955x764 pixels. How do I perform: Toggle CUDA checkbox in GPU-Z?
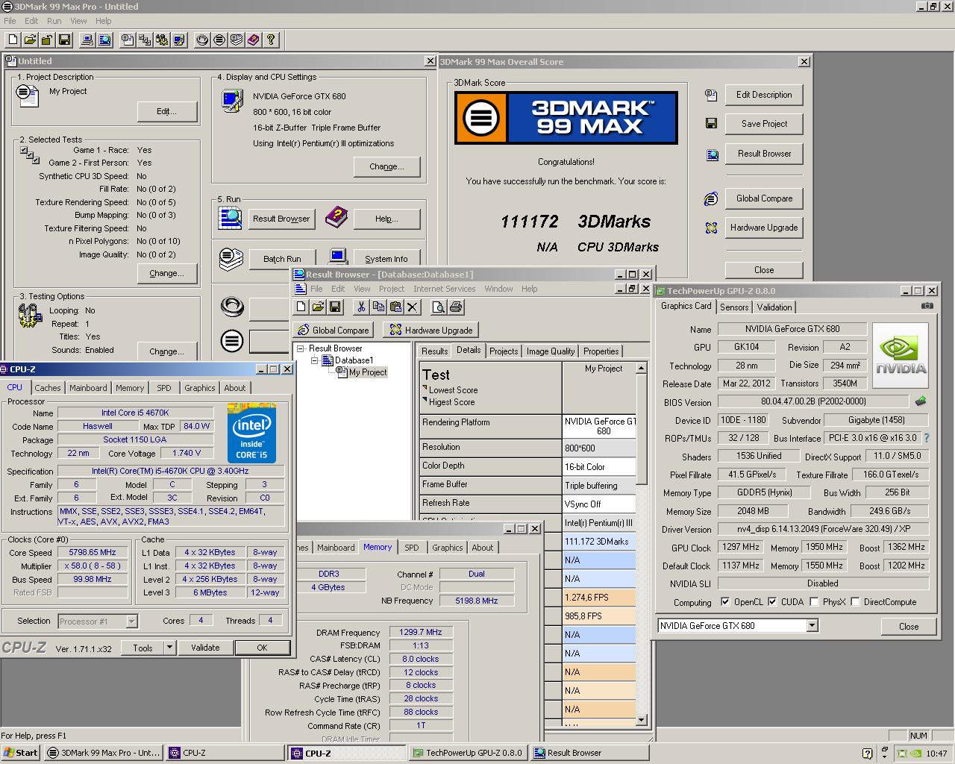pos(772,601)
